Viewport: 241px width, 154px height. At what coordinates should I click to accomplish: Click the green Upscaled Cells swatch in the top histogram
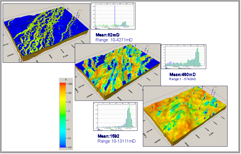[x=109, y=29]
